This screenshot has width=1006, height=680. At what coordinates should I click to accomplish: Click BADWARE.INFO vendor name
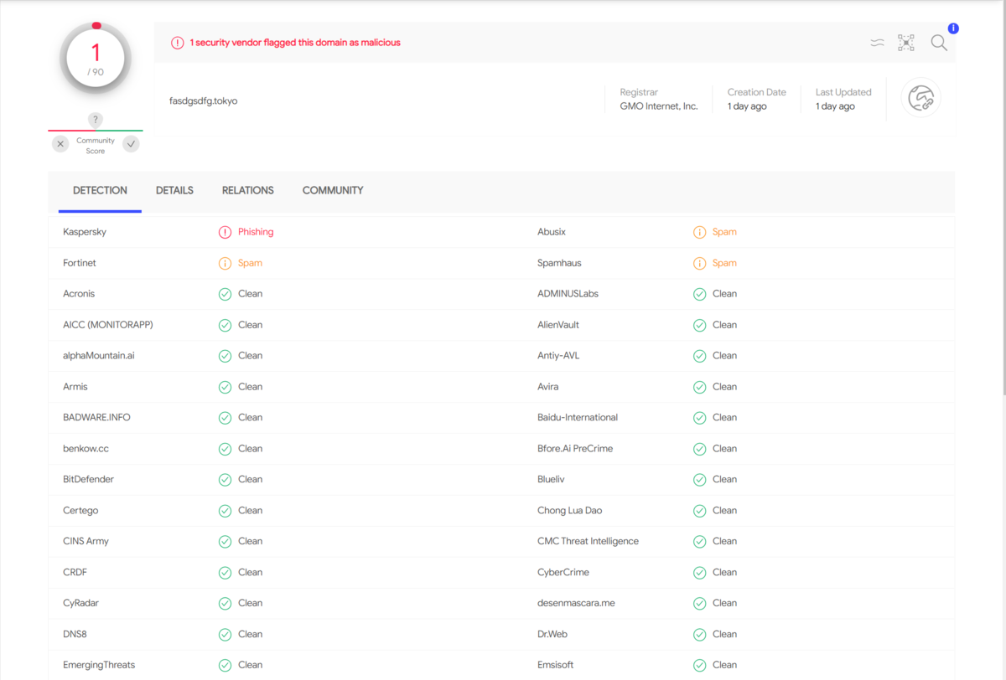(x=96, y=418)
